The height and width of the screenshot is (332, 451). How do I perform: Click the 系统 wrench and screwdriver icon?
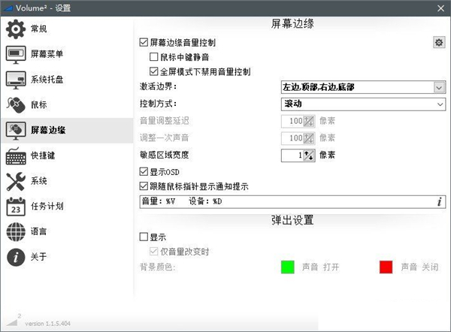[16, 181]
